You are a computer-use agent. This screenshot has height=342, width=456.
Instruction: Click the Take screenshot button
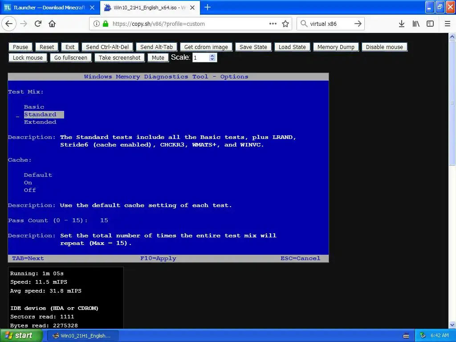(x=119, y=58)
